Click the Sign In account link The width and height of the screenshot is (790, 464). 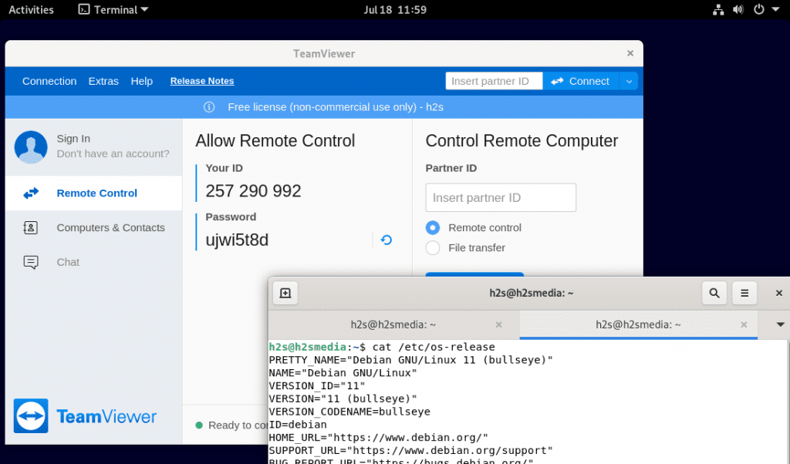73,138
